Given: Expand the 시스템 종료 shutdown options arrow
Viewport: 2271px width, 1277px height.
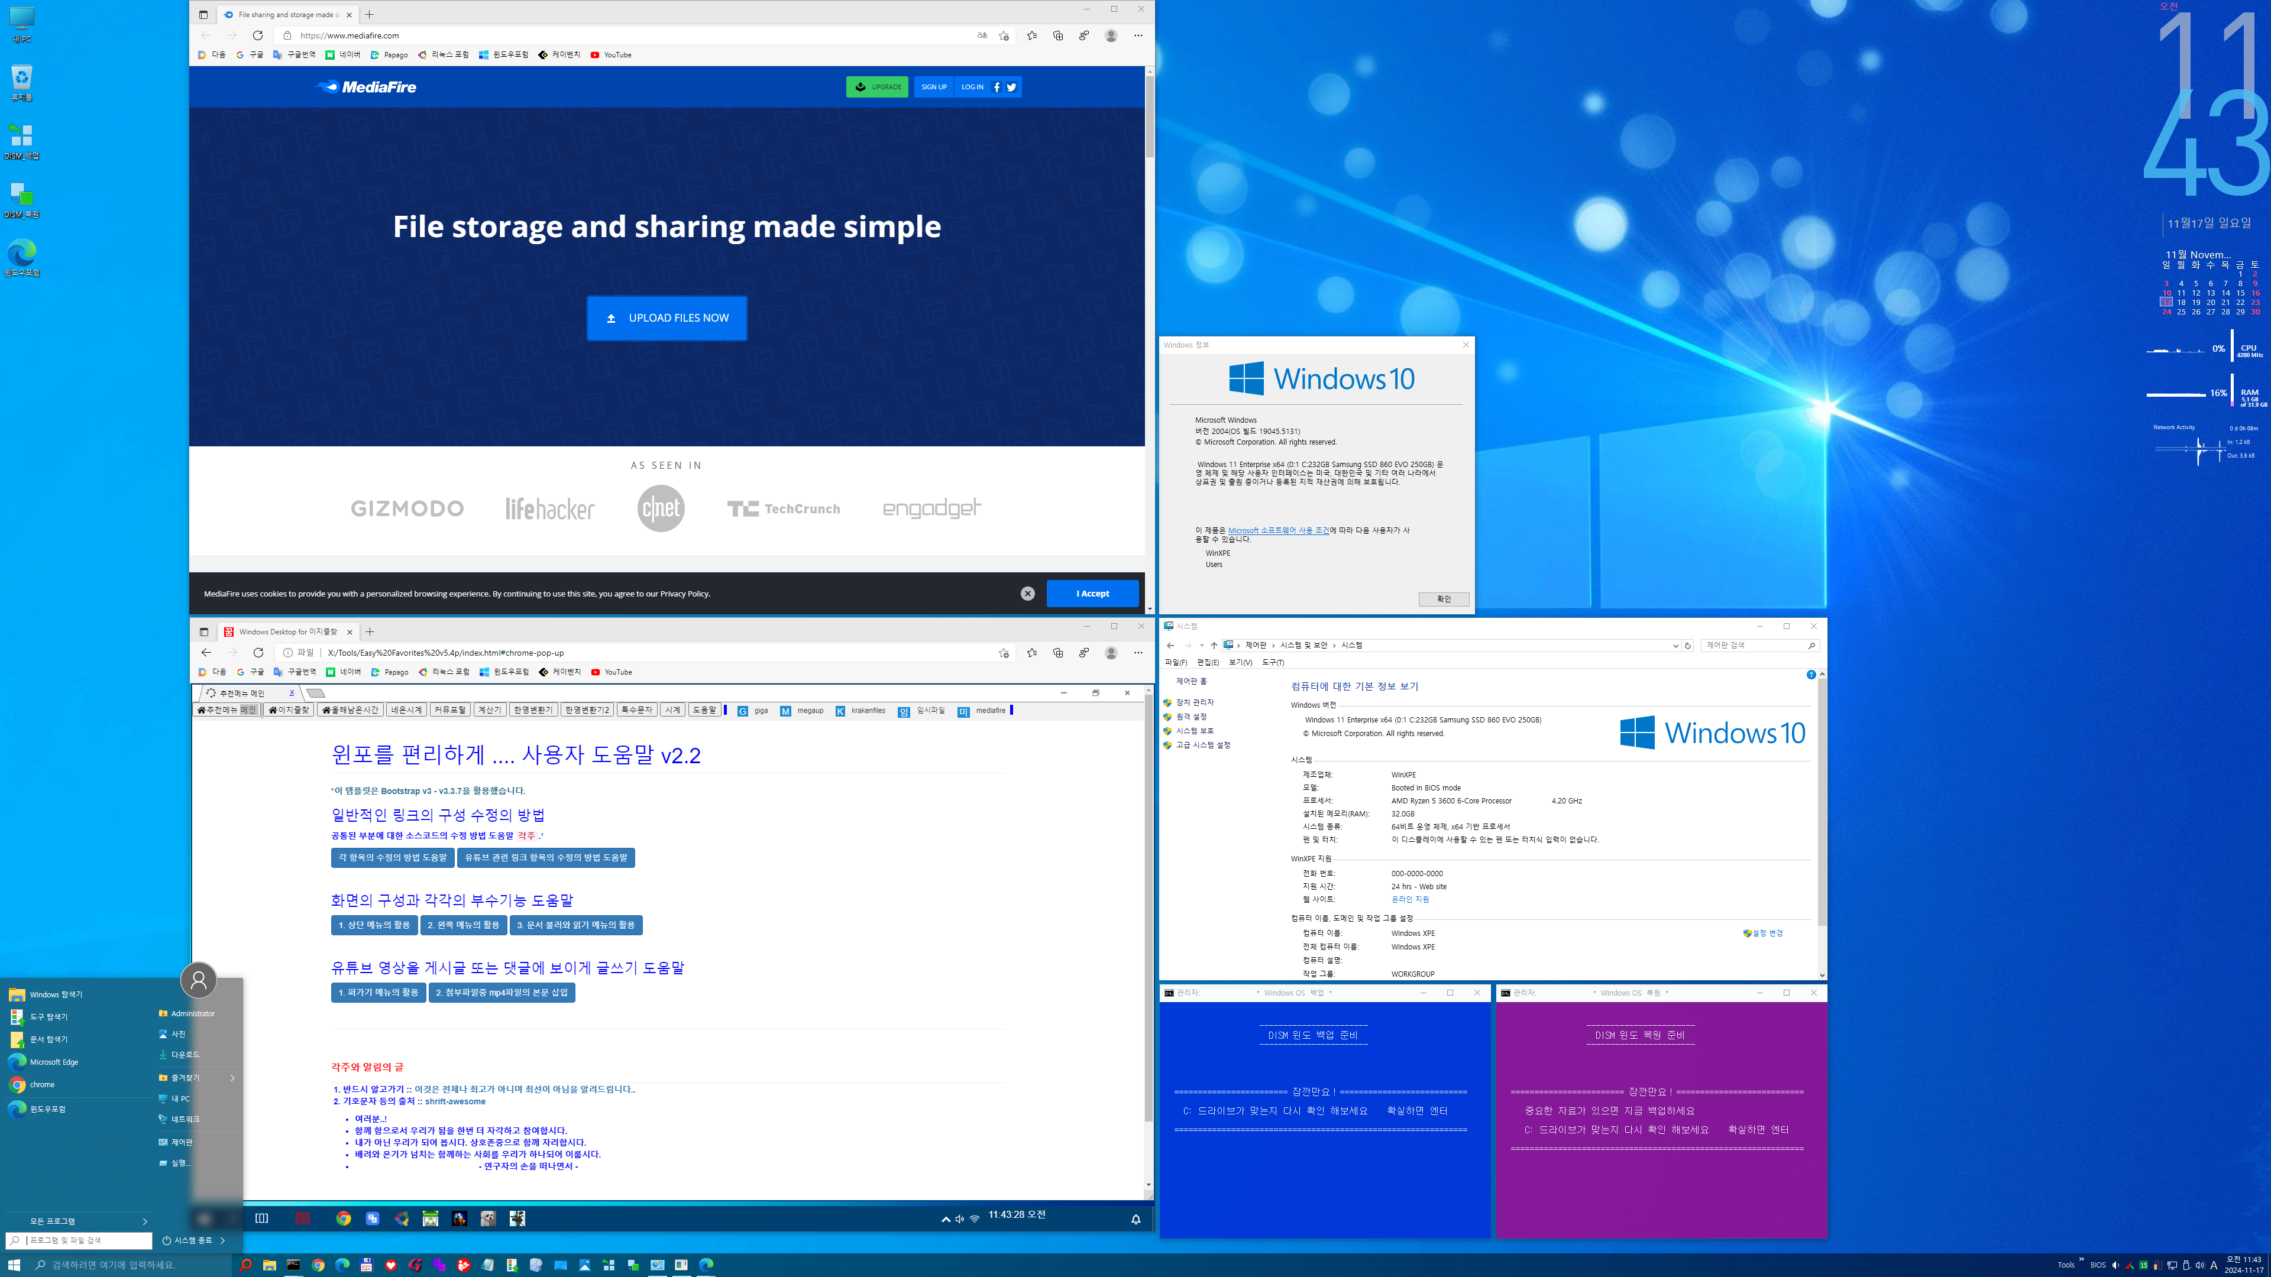Looking at the screenshot, I should (222, 1240).
